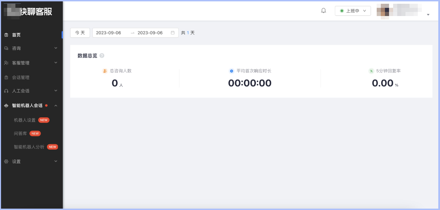This screenshot has width=440, height=210.
Task: Expand the 人工会话 sidebar section
Action: [x=31, y=91]
